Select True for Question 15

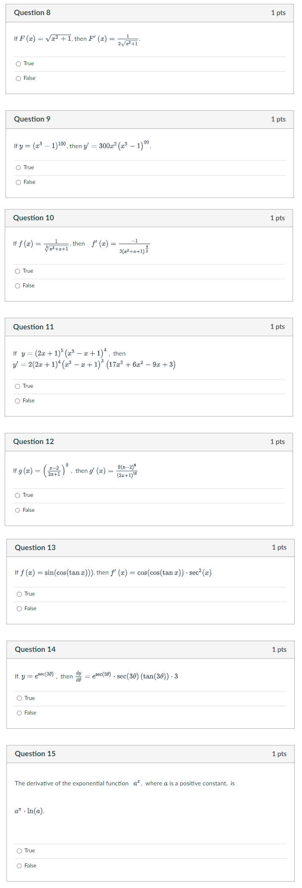click(18, 850)
